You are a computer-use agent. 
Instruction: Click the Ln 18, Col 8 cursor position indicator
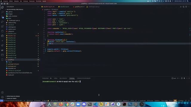[x=118, y=100]
